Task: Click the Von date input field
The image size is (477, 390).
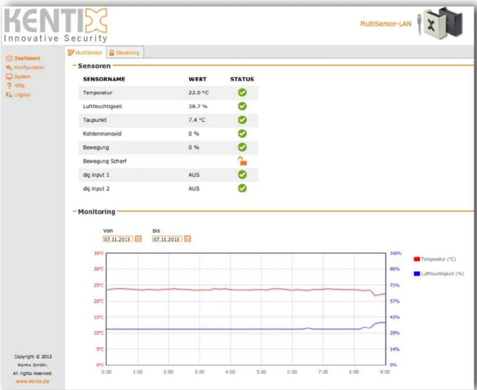Action: coord(118,239)
